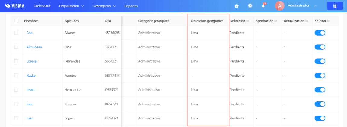Check the box for Nadia Fuentes
347x127 pixels.
coord(16,76)
